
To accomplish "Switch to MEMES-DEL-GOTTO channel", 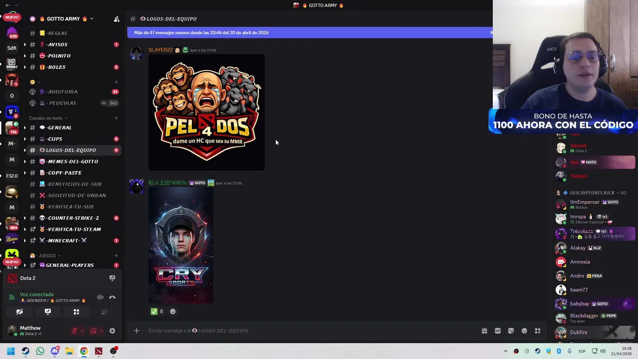I will [74, 162].
